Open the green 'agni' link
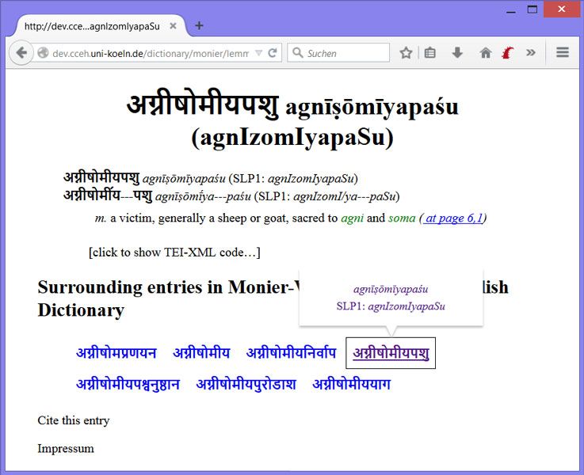 click(352, 218)
